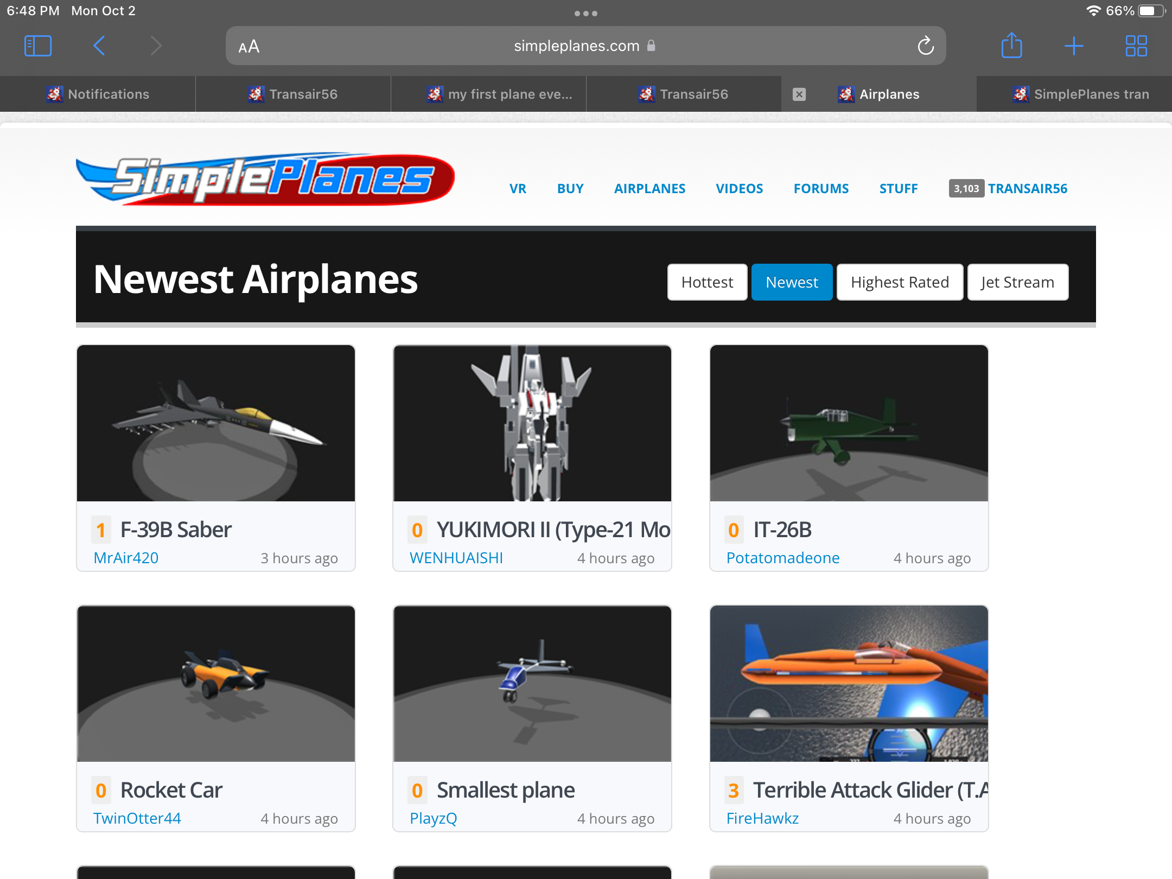Select the Newest sort button

point(792,282)
